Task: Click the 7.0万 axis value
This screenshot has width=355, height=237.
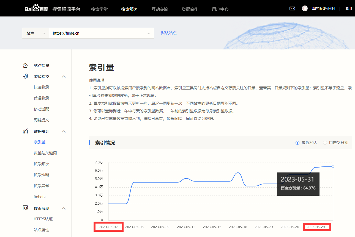Action: pyautogui.click(x=99, y=162)
